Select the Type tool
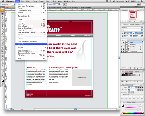 pos(3,26)
